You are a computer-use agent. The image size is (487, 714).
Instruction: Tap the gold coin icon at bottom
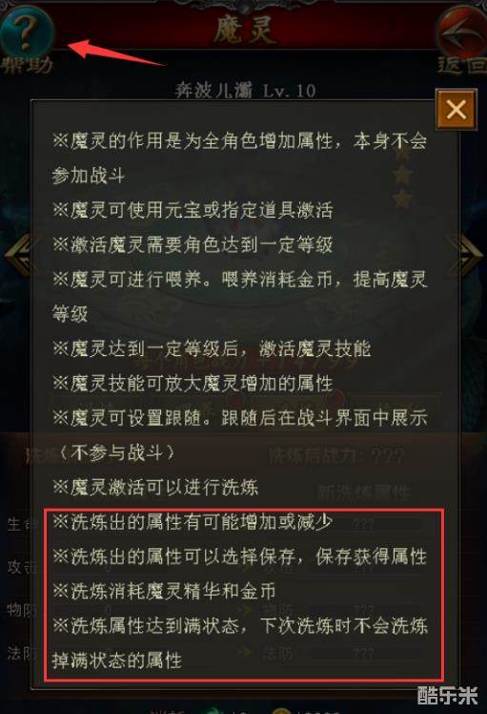coord(281,710)
